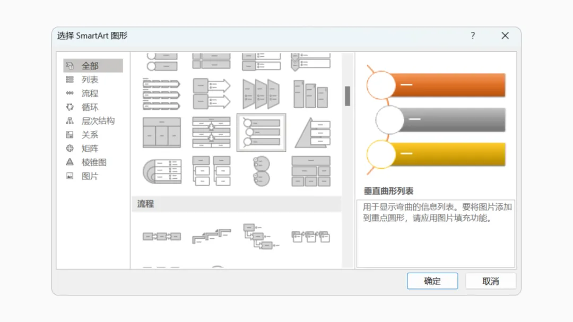Pick the three-chevron trapezoid list layout
Screen dimensions: 573x322
(261, 94)
